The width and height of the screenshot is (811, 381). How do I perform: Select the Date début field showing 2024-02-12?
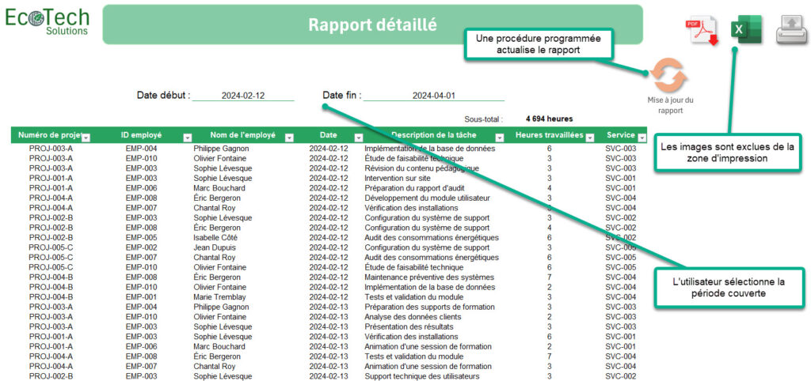[x=242, y=96]
